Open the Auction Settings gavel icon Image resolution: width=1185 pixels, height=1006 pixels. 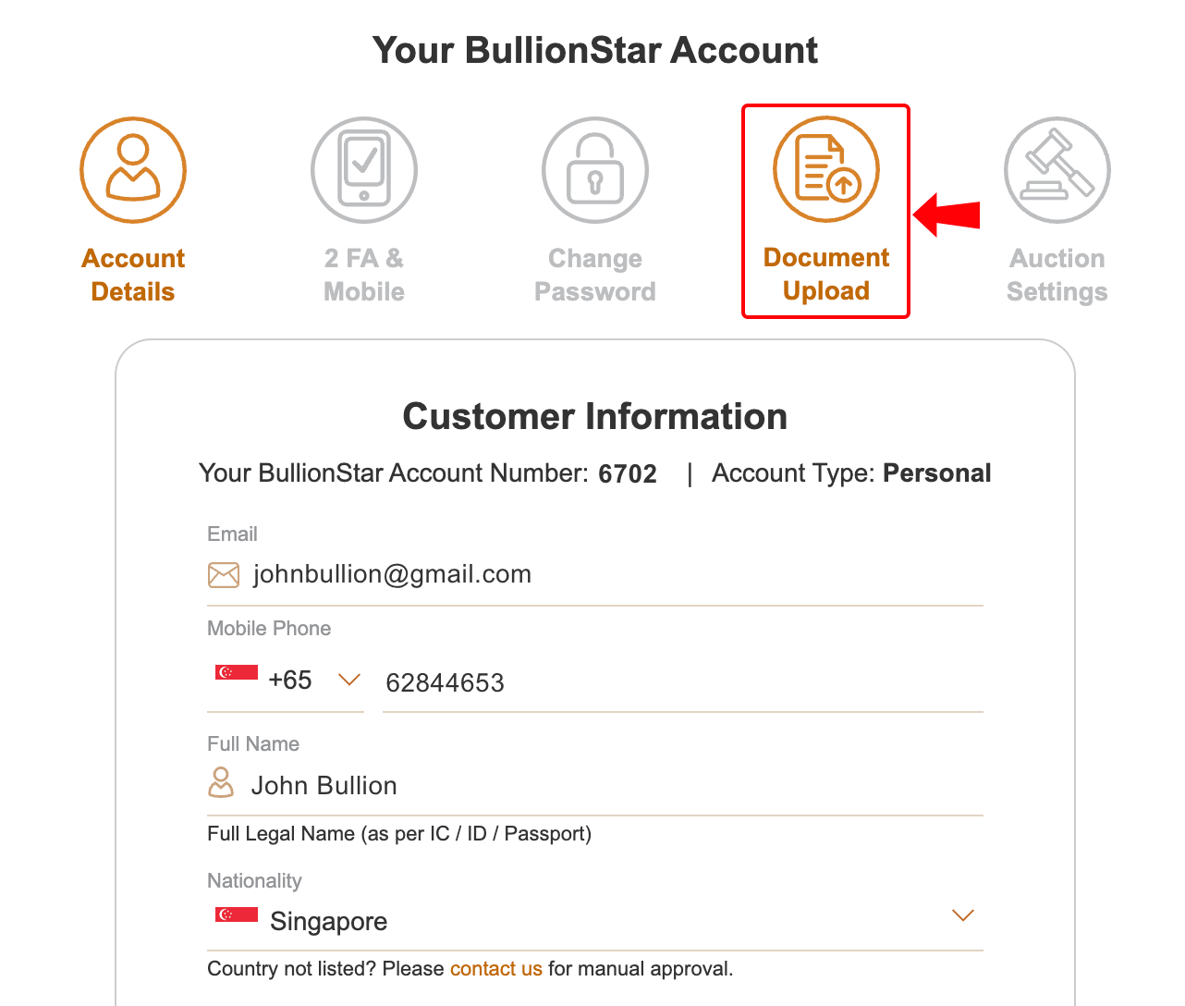click(x=1057, y=170)
